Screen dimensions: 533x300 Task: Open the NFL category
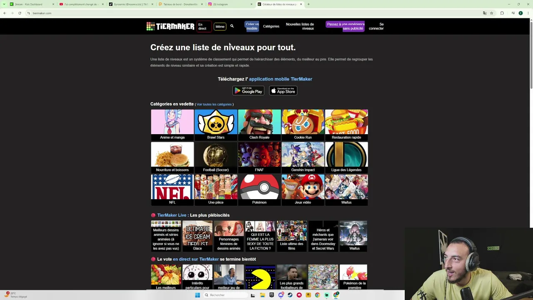tap(172, 190)
